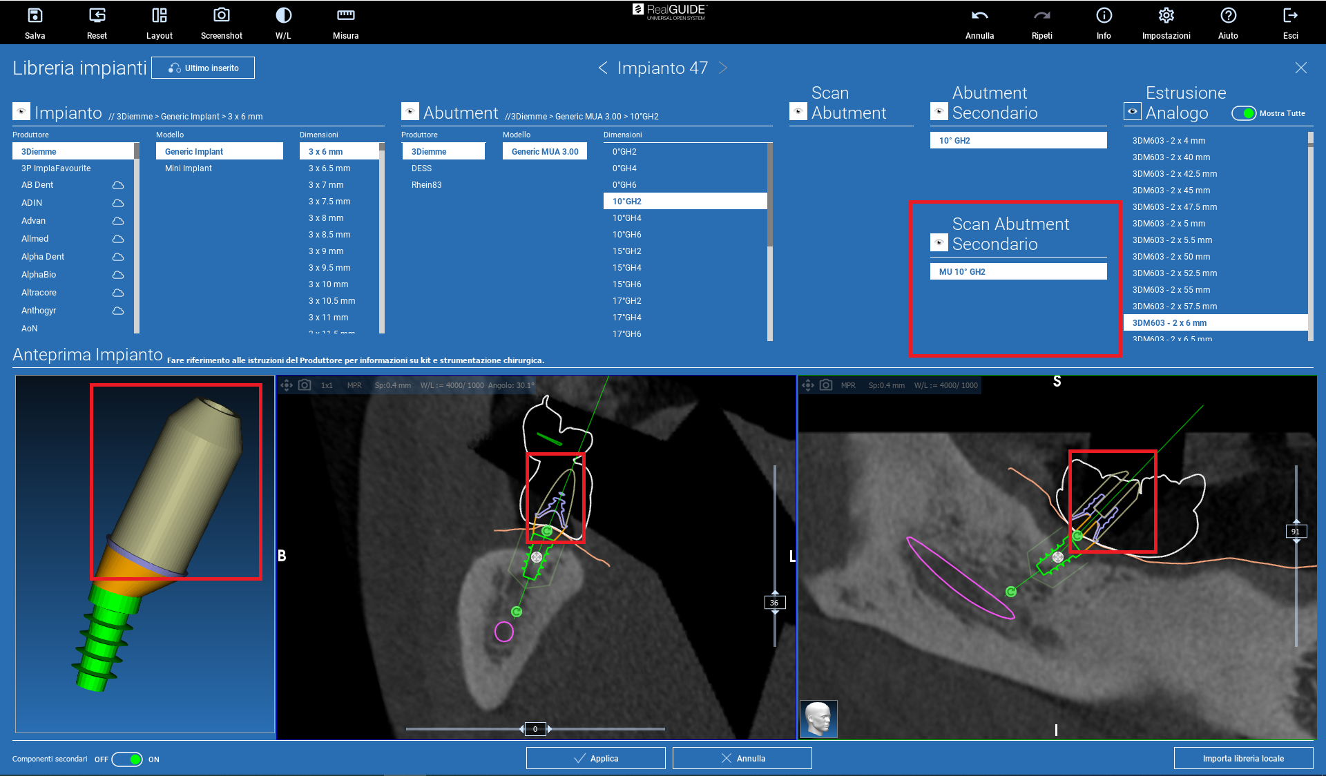Toggle Abutment visibility eye icon
This screenshot has width=1326, height=776.
pos(410,111)
